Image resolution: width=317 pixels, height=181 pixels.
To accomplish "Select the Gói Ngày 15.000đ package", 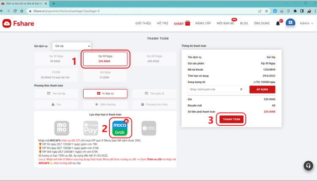I will [x=105, y=75].
